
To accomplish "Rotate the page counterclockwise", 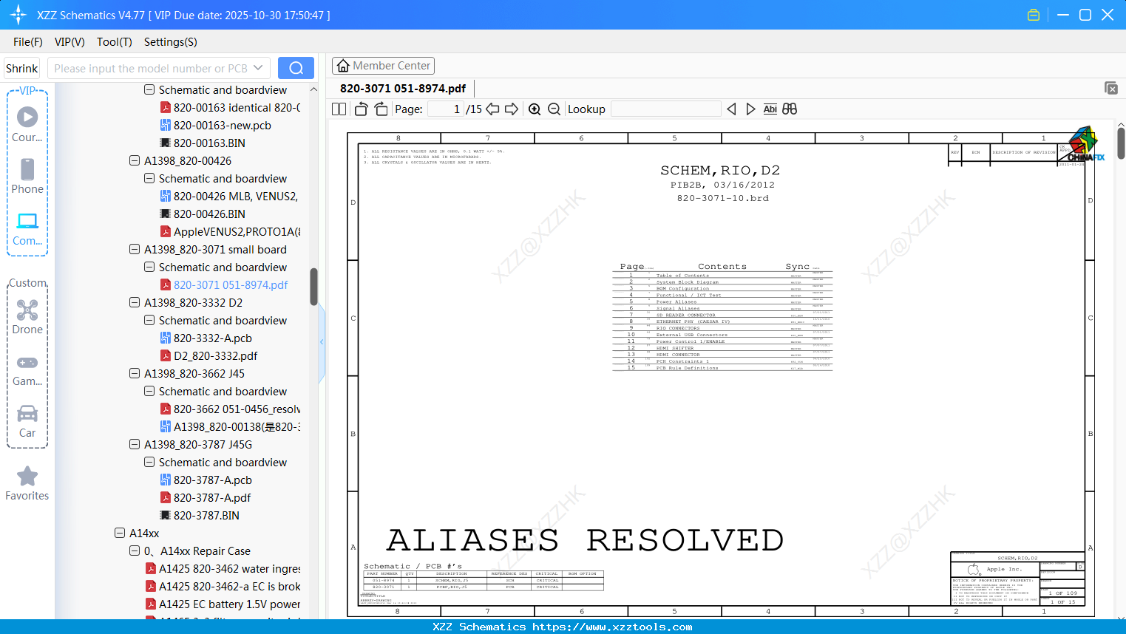I will point(362,109).
